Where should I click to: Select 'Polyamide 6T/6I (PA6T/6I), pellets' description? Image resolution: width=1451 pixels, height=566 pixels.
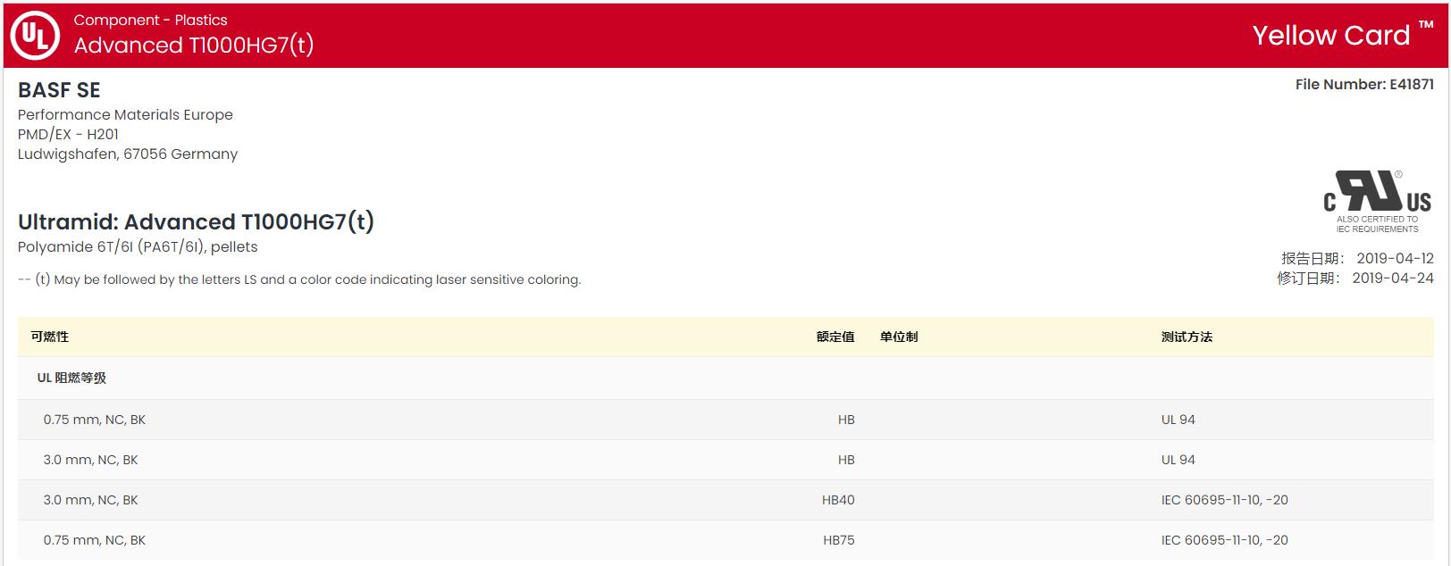click(138, 247)
